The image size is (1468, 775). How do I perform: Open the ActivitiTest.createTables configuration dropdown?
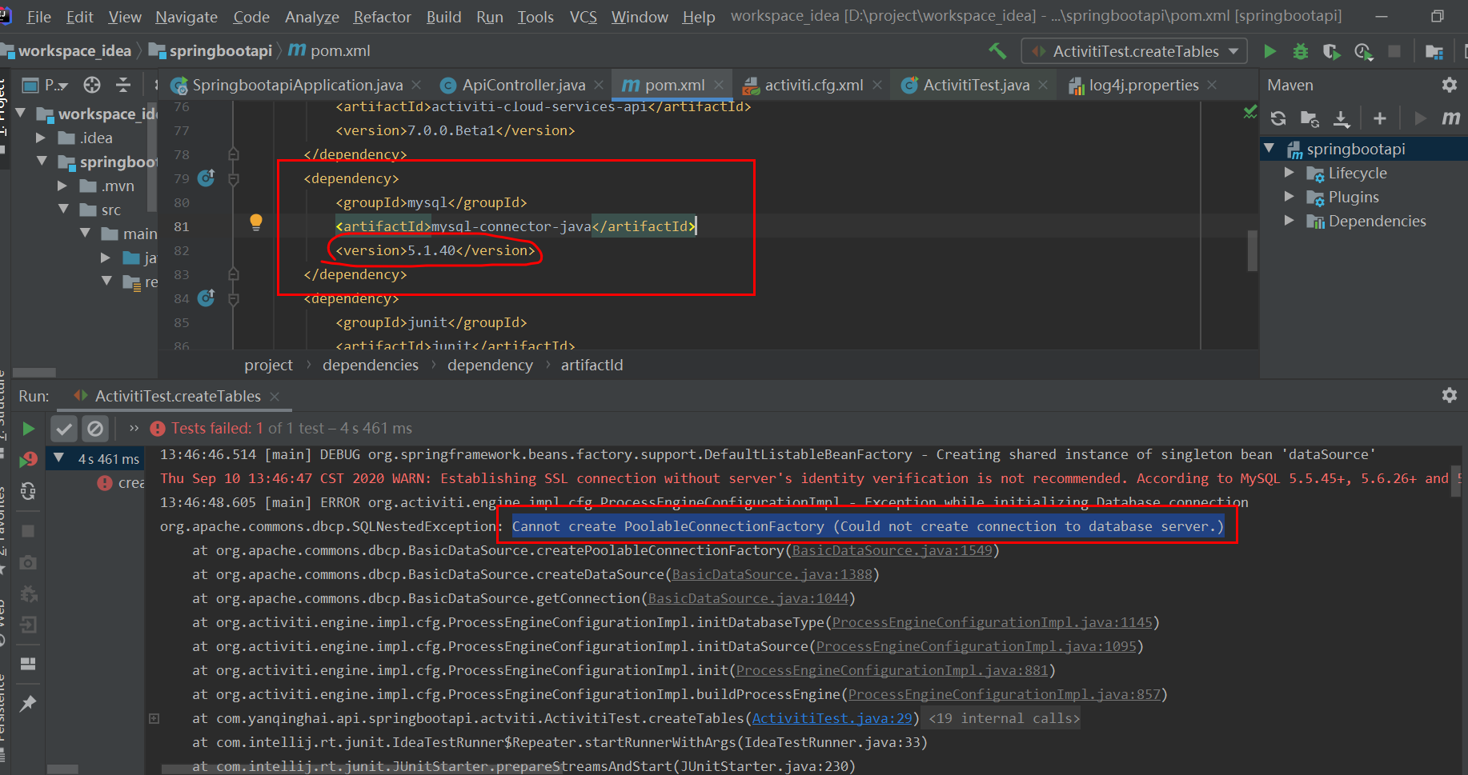[x=1233, y=50]
